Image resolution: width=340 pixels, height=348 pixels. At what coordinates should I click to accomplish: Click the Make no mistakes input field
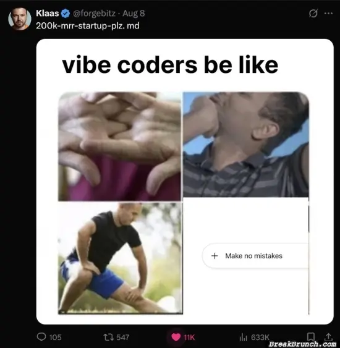[x=255, y=256]
